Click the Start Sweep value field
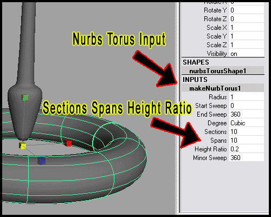This screenshot has width=271, height=217. click(x=247, y=106)
